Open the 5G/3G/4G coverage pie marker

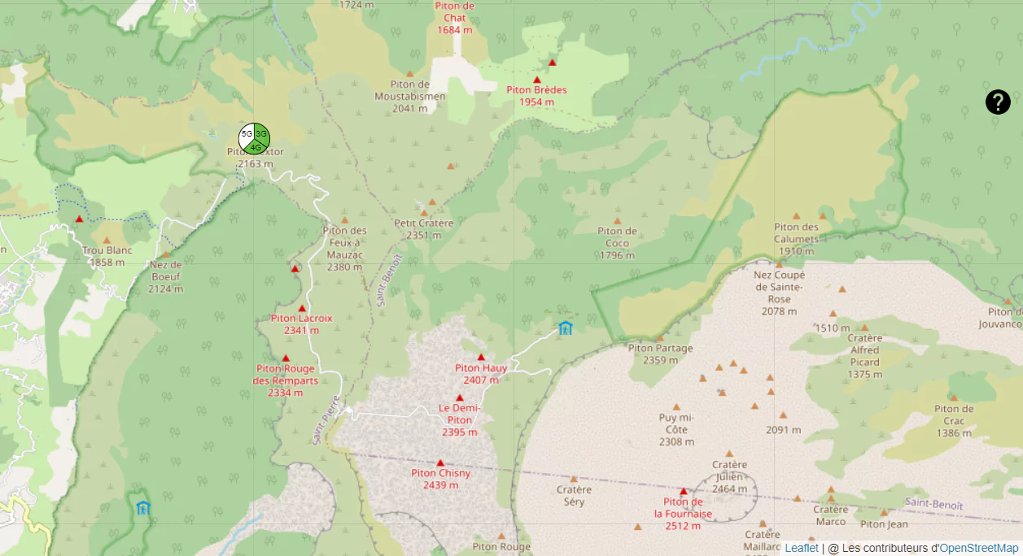(254, 139)
